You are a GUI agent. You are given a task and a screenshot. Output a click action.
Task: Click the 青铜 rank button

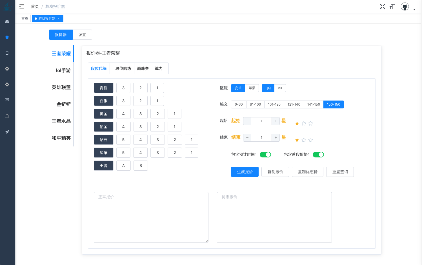(104, 88)
